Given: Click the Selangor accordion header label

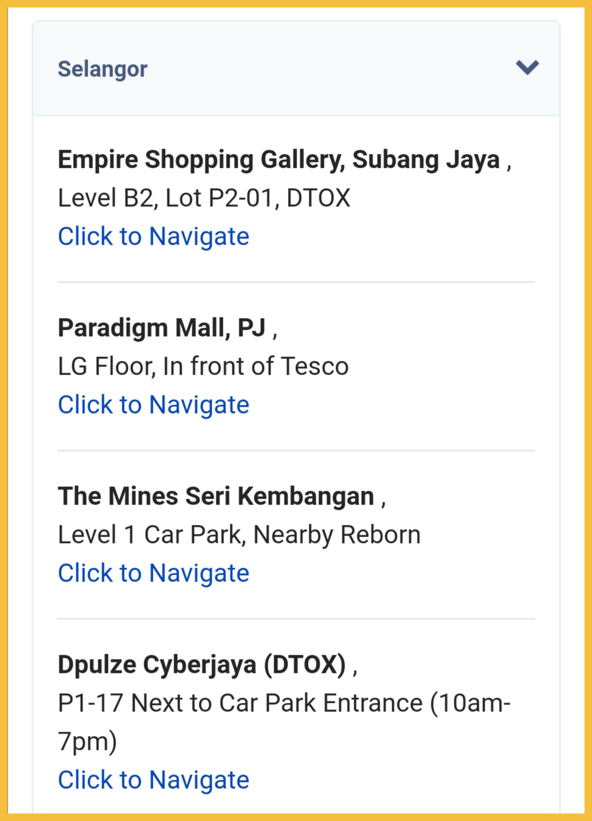Looking at the screenshot, I should coord(103,69).
